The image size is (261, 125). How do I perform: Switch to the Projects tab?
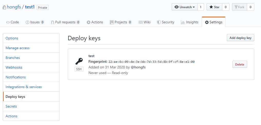tap(121, 22)
